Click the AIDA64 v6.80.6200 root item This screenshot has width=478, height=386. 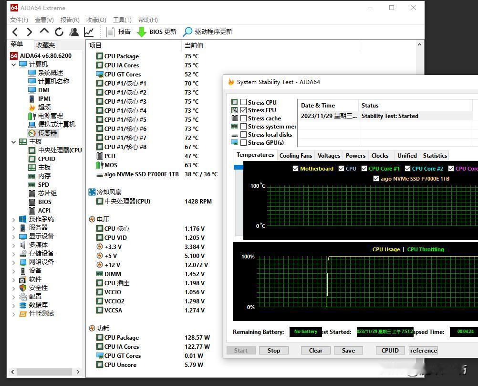(41, 55)
